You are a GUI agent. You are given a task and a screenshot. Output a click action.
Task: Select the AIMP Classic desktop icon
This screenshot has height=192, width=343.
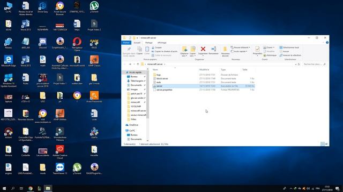click(94, 61)
